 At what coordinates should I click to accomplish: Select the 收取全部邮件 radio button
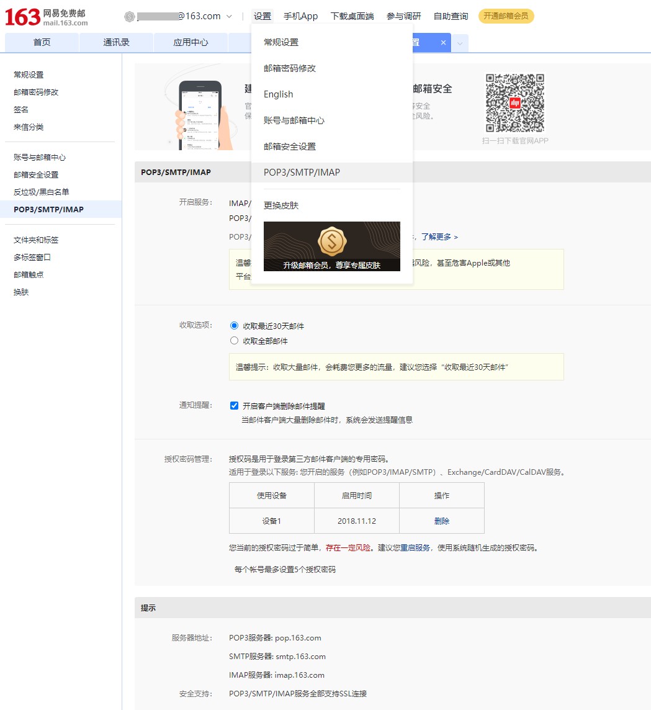click(234, 340)
